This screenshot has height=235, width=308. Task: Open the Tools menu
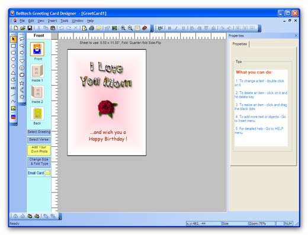pyautogui.click(x=64, y=21)
